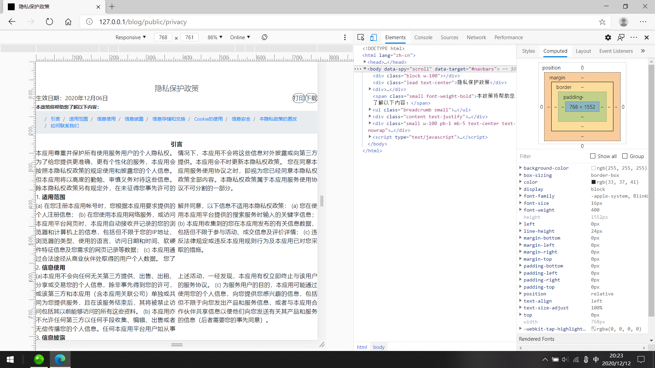Activate the inspect element picker
655x368 pixels.
tap(361, 37)
